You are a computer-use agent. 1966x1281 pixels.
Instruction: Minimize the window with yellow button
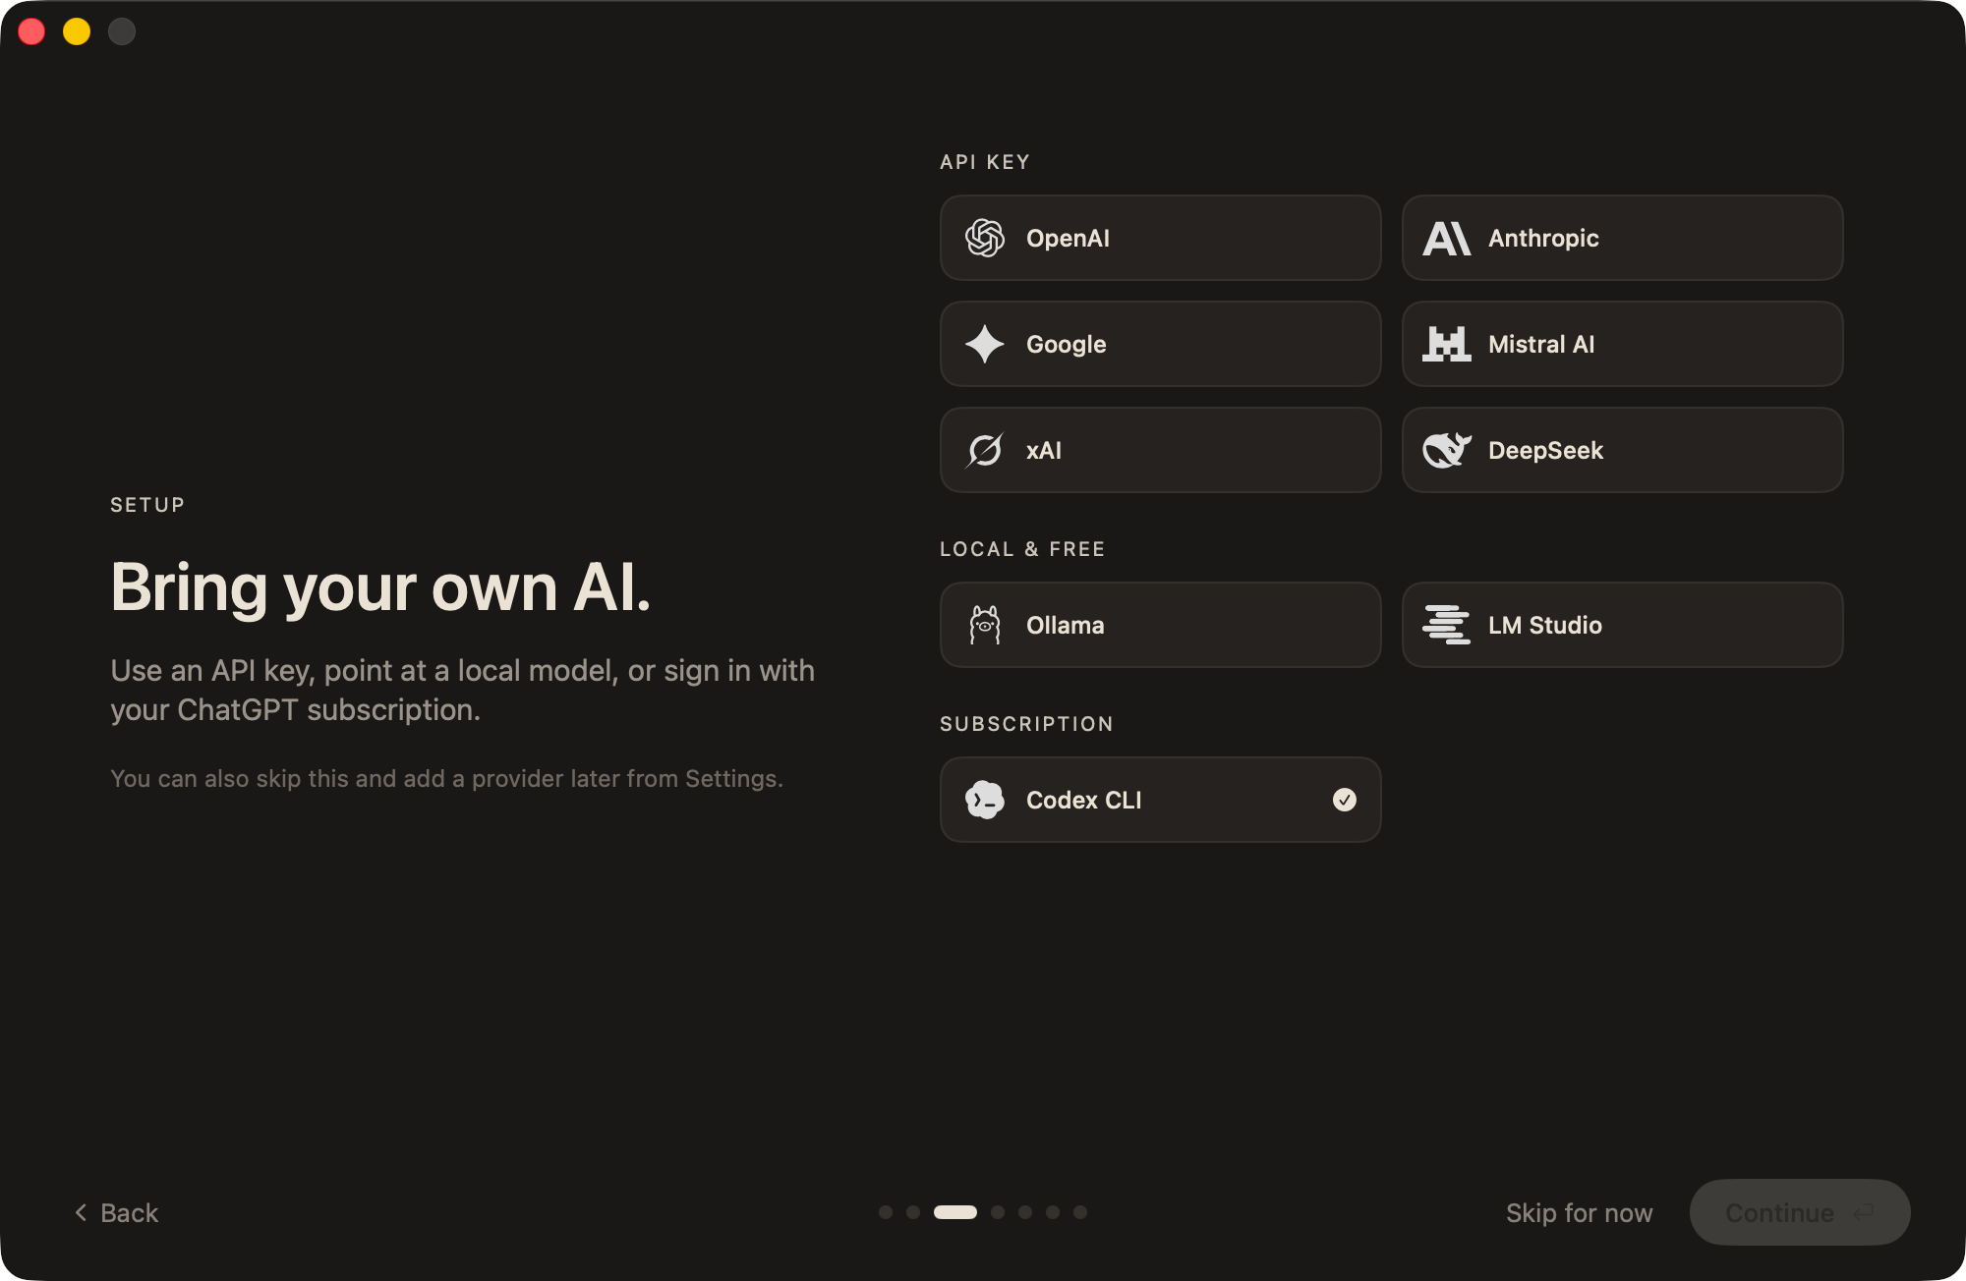tap(77, 31)
